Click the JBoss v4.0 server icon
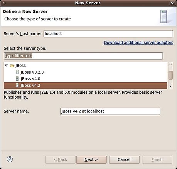This screenshot has height=169, width=177. click(x=17, y=79)
